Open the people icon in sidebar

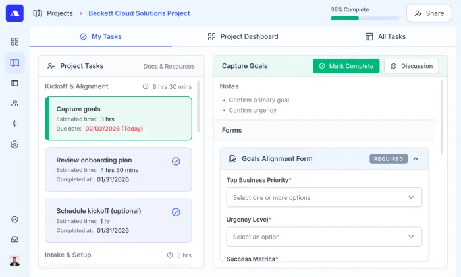[14, 103]
